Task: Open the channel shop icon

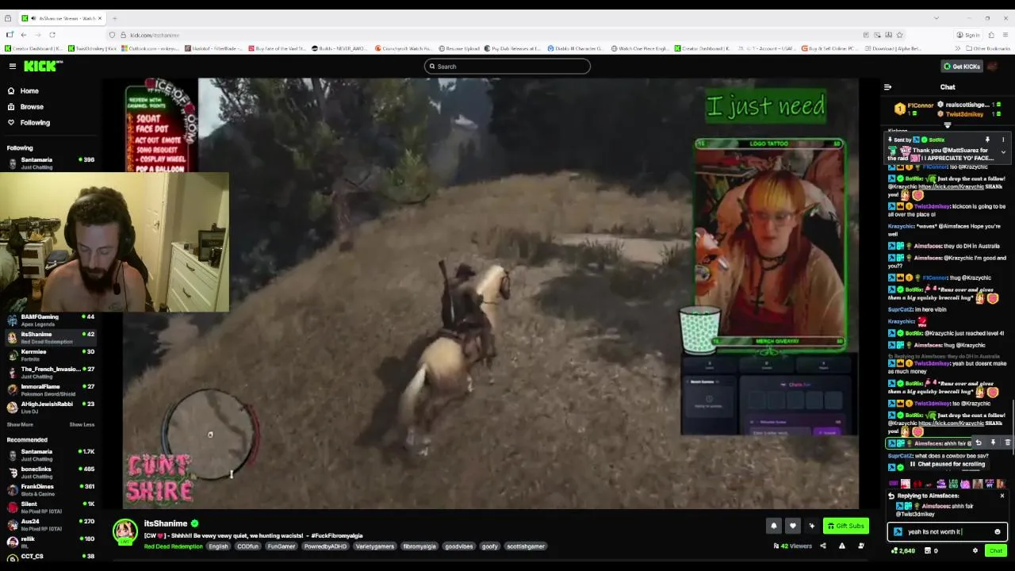Action: coord(927,550)
